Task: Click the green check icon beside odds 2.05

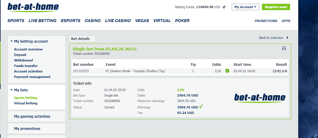Action: click(x=227, y=71)
